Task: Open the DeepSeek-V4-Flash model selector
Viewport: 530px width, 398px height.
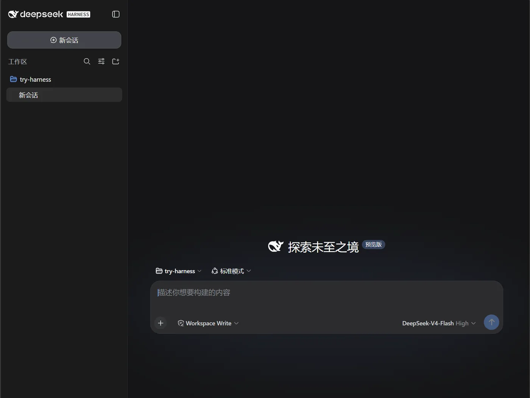Action: pyautogui.click(x=439, y=323)
